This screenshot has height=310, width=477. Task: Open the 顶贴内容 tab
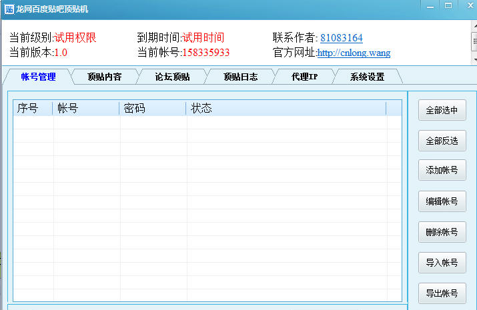tap(104, 77)
